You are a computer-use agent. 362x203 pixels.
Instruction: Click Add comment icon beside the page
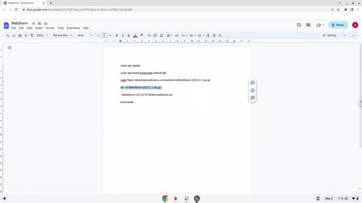[x=253, y=83]
